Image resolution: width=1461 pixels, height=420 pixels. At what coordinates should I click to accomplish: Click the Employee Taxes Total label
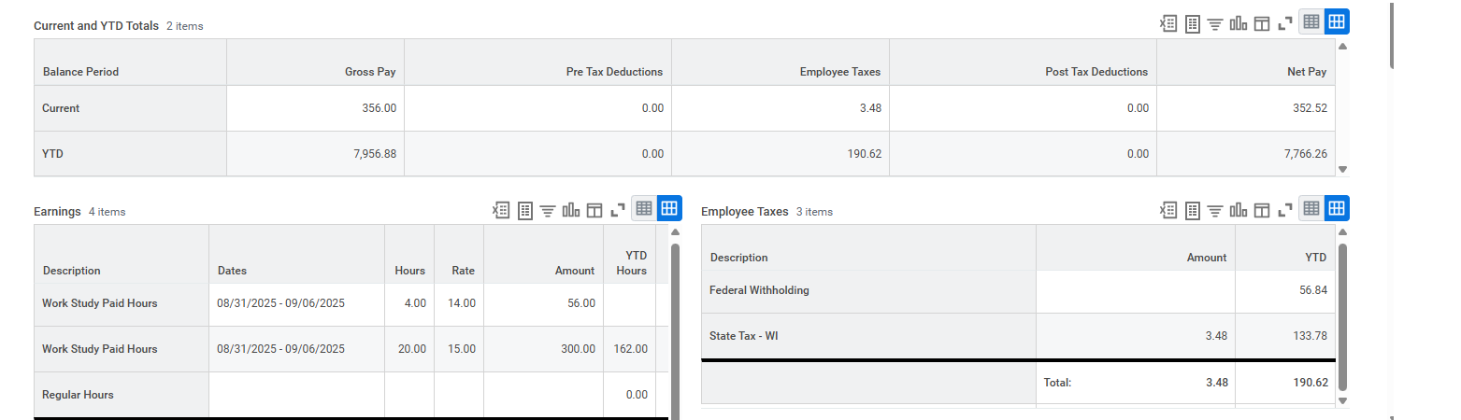coord(1057,383)
